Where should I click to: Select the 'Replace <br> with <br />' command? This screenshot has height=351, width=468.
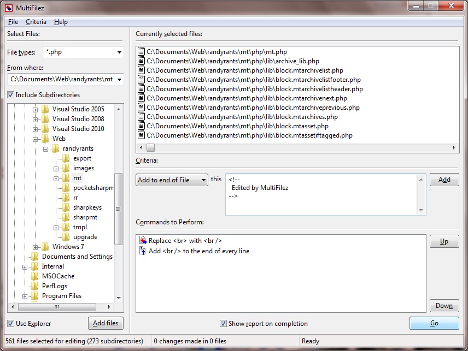pyautogui.click(x=185, y=241)
